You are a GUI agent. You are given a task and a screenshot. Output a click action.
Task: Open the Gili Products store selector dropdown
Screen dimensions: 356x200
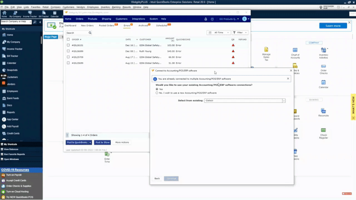coord(229,19)
